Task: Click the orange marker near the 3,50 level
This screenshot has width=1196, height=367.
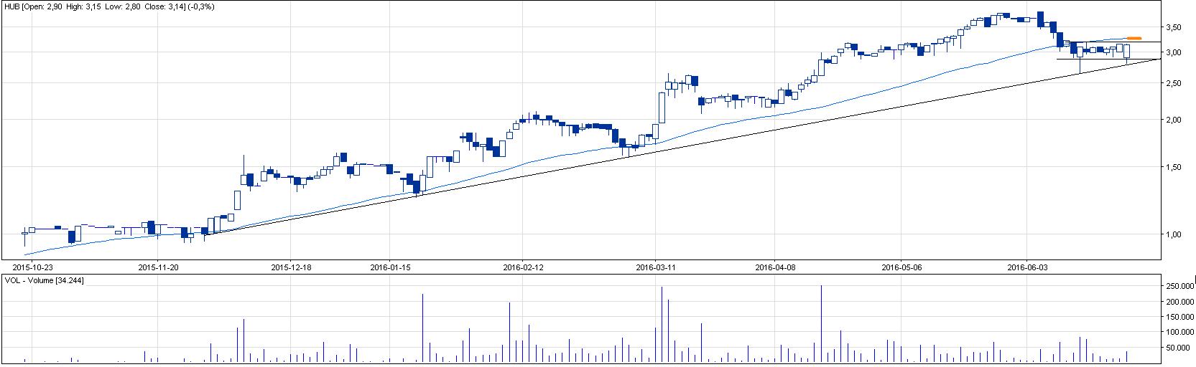Action: point(1134,38)
